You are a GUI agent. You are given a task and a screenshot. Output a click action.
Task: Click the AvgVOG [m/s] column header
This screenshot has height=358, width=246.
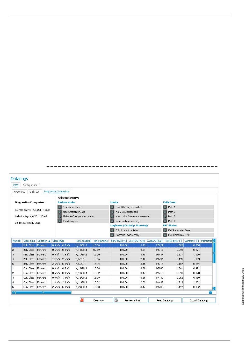pyautogui.click(x=137, y=241)
